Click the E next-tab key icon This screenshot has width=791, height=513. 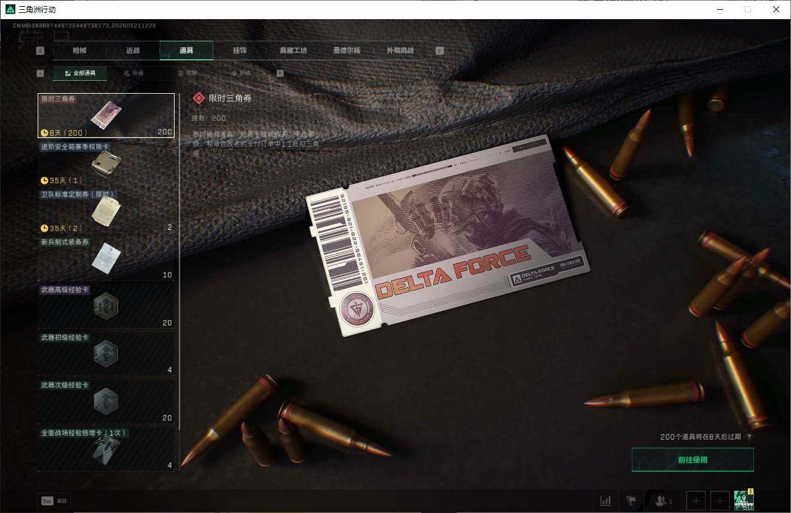[x=440, y=51]
